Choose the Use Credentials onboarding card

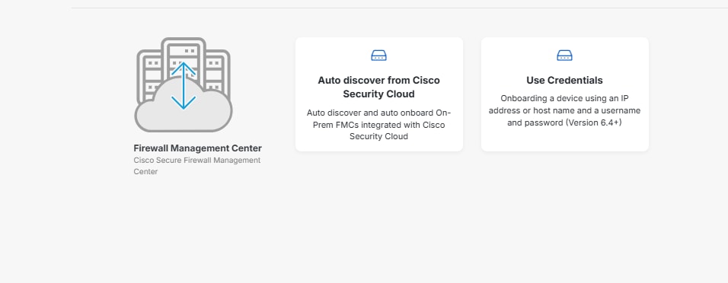(x=564, y=94)
